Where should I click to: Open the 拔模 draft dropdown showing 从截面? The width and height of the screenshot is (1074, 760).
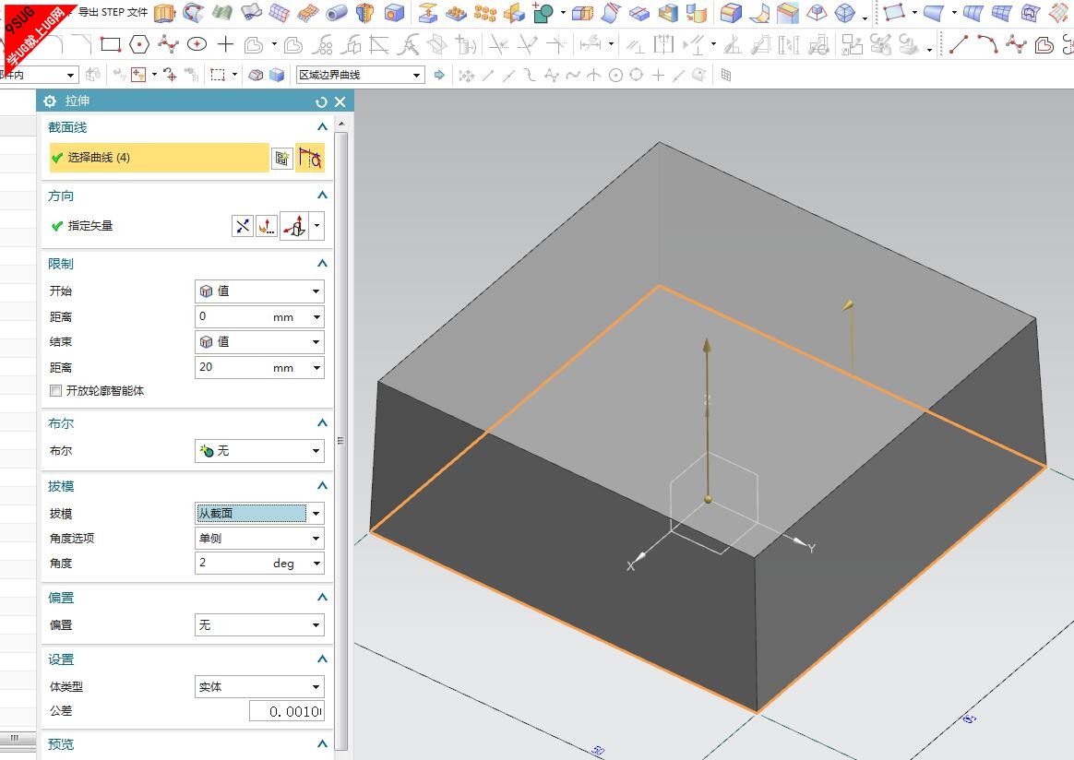pyautogui.click(x=259, y=513)
